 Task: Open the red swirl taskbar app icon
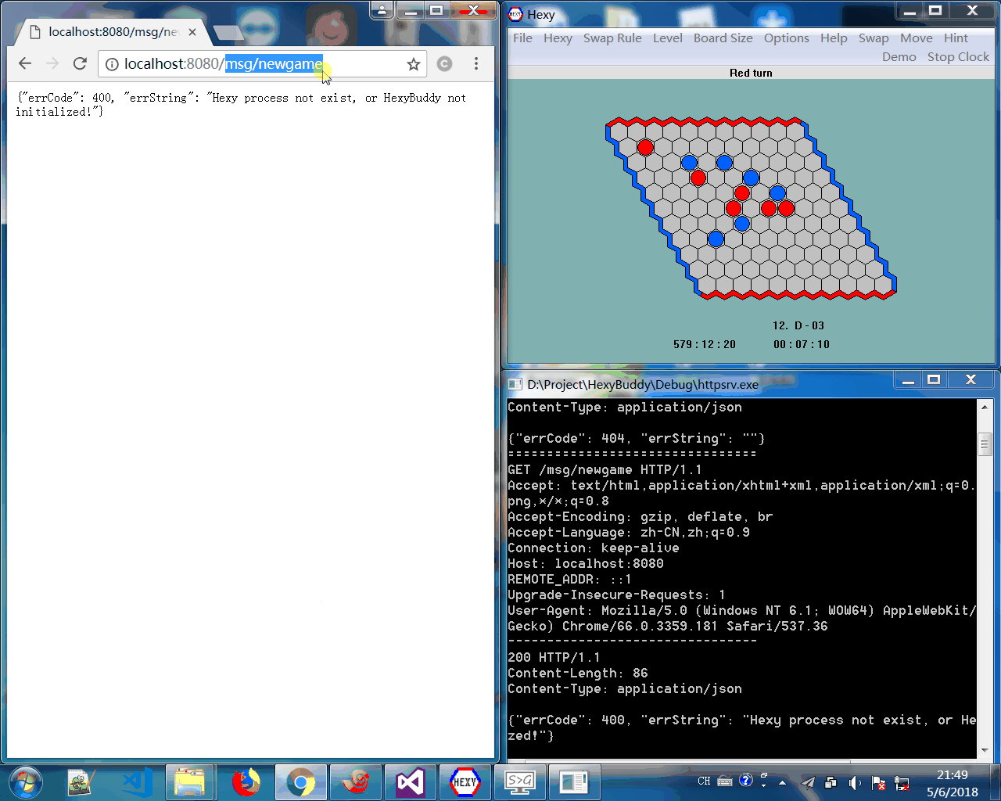(x=356, y=782)
